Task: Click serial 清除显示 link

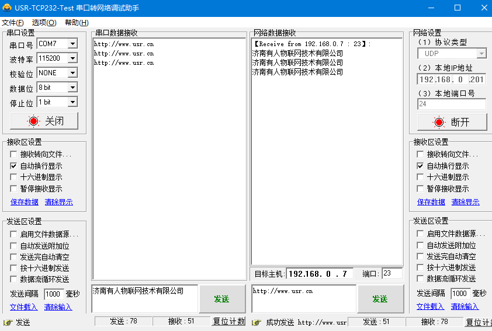Action: tap(58, 202)
